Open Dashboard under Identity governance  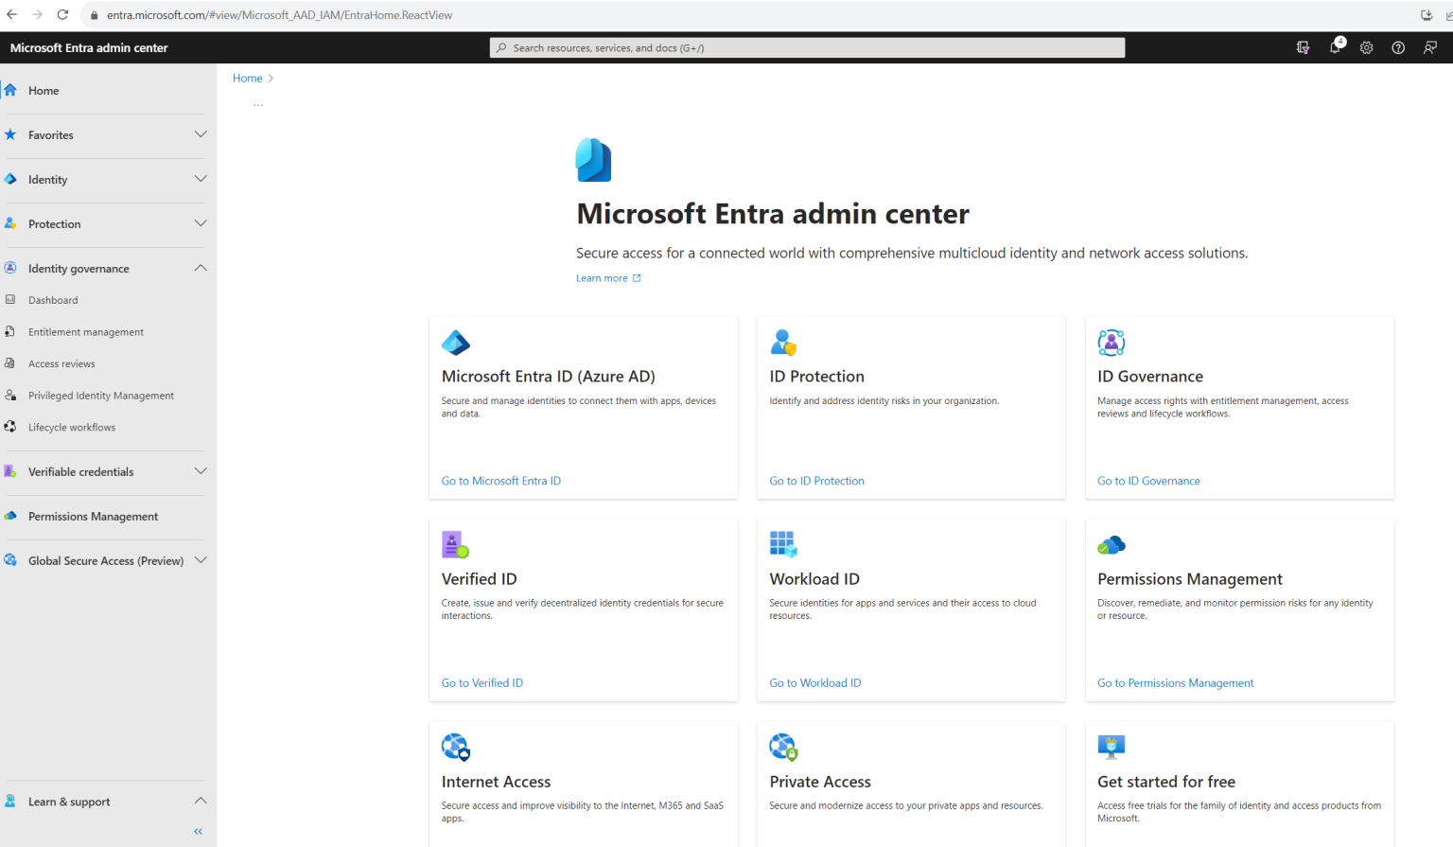(53, 300)
